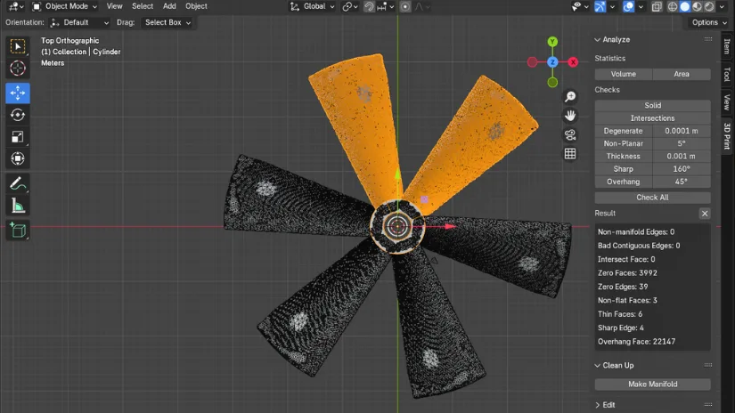Click the negative Y axis gizmo ball
The width and height of the screenshot is (735, 413).
click(552, 83)
